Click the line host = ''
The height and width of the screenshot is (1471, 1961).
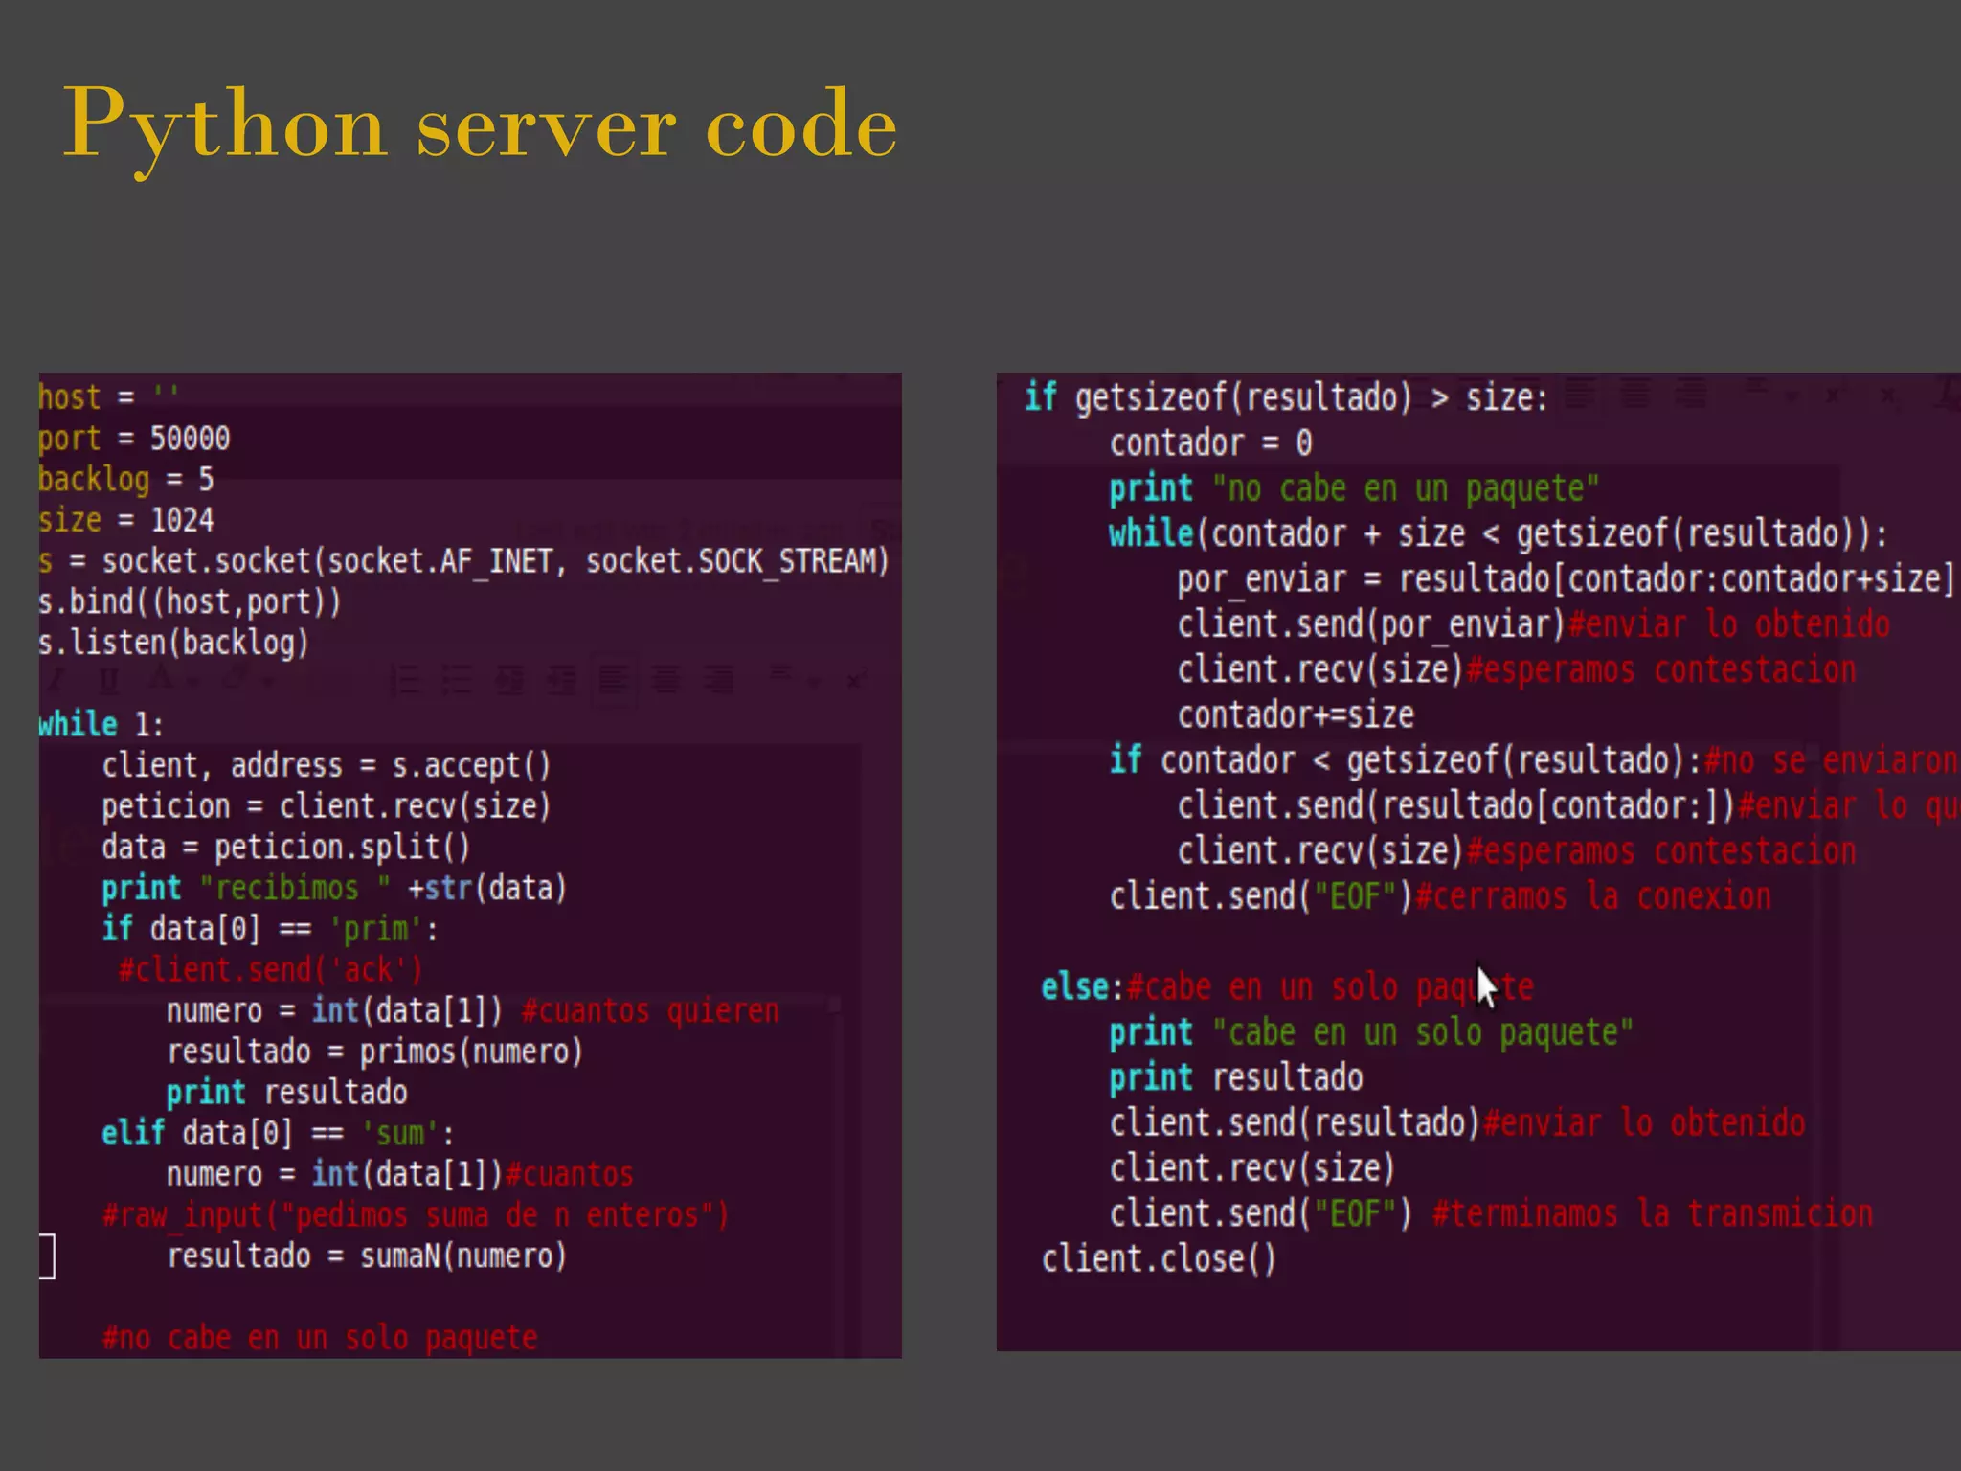click(x=108, y=396)
